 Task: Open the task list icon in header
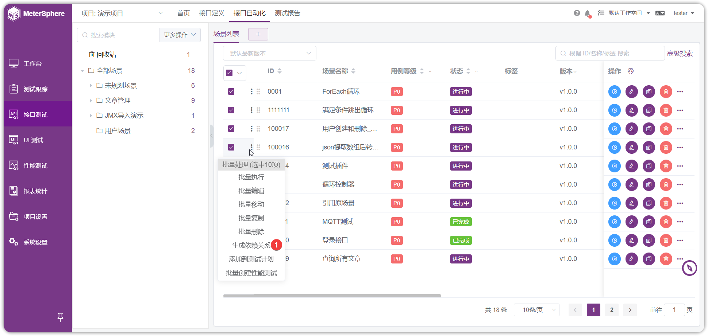[601, 13]
